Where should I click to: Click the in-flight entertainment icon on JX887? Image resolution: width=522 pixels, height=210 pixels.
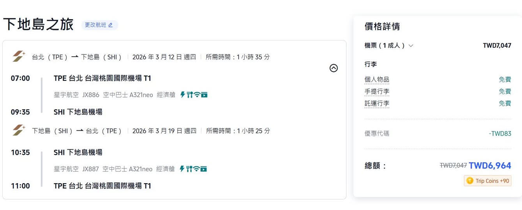tap(204, 169)
